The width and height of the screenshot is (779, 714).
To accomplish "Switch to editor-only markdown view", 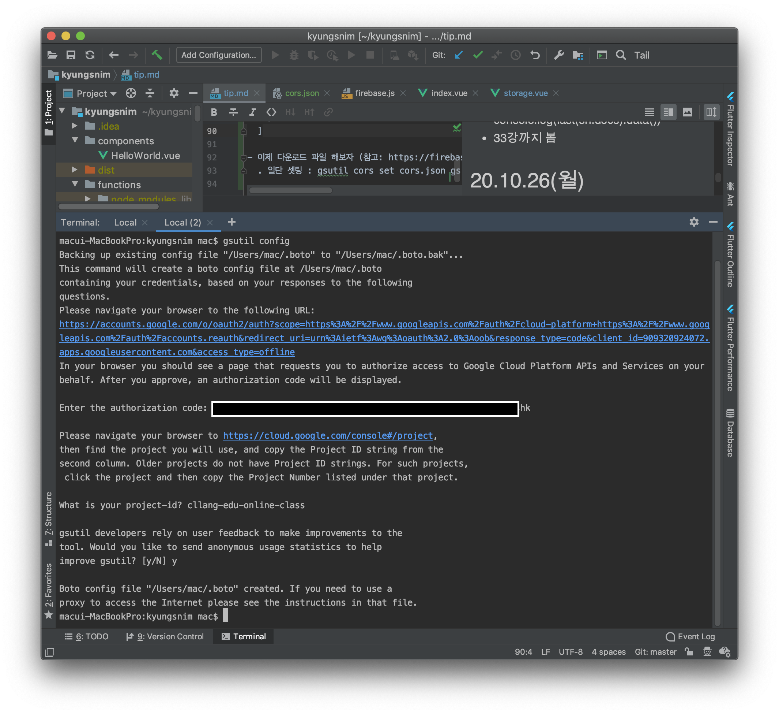I will point(649,112).
